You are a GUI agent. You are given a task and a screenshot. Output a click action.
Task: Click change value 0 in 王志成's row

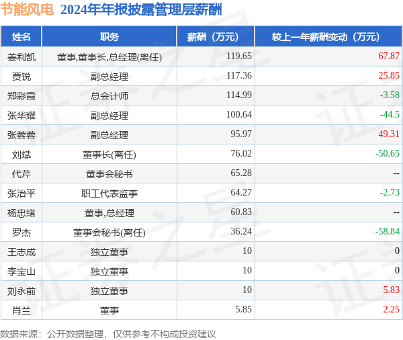click(x=397, y=251)
